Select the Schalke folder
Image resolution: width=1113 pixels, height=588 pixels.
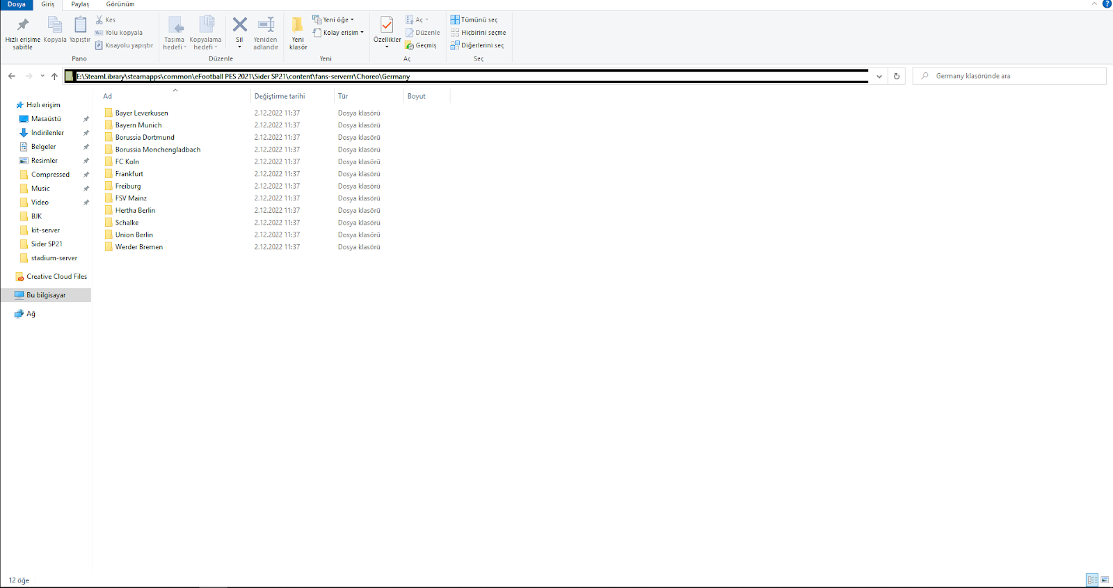click(127, 223)
